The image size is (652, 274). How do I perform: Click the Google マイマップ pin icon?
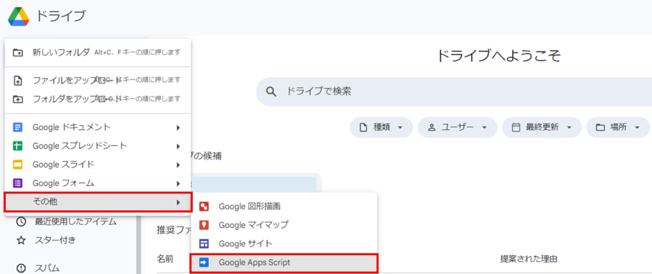click(x=204, y=225)
